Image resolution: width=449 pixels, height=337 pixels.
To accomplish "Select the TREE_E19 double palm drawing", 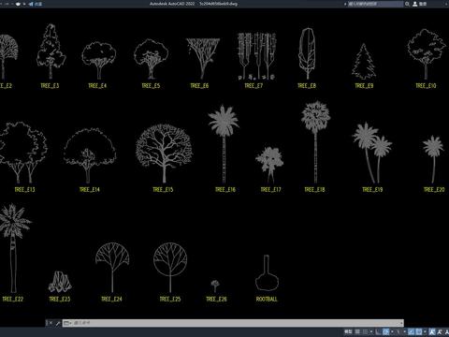I will (372, 153).
